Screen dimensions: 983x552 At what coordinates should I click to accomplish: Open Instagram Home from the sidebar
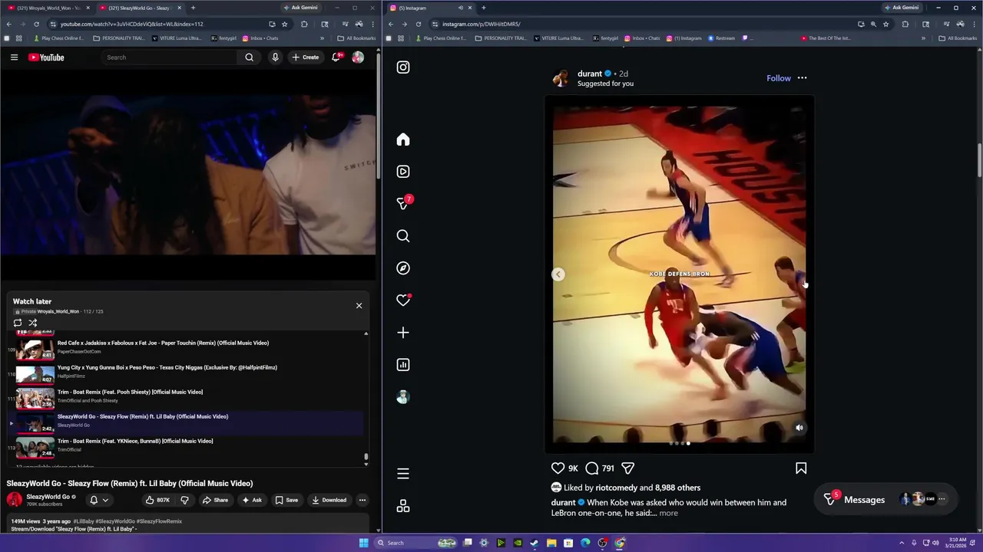point(403,140)
